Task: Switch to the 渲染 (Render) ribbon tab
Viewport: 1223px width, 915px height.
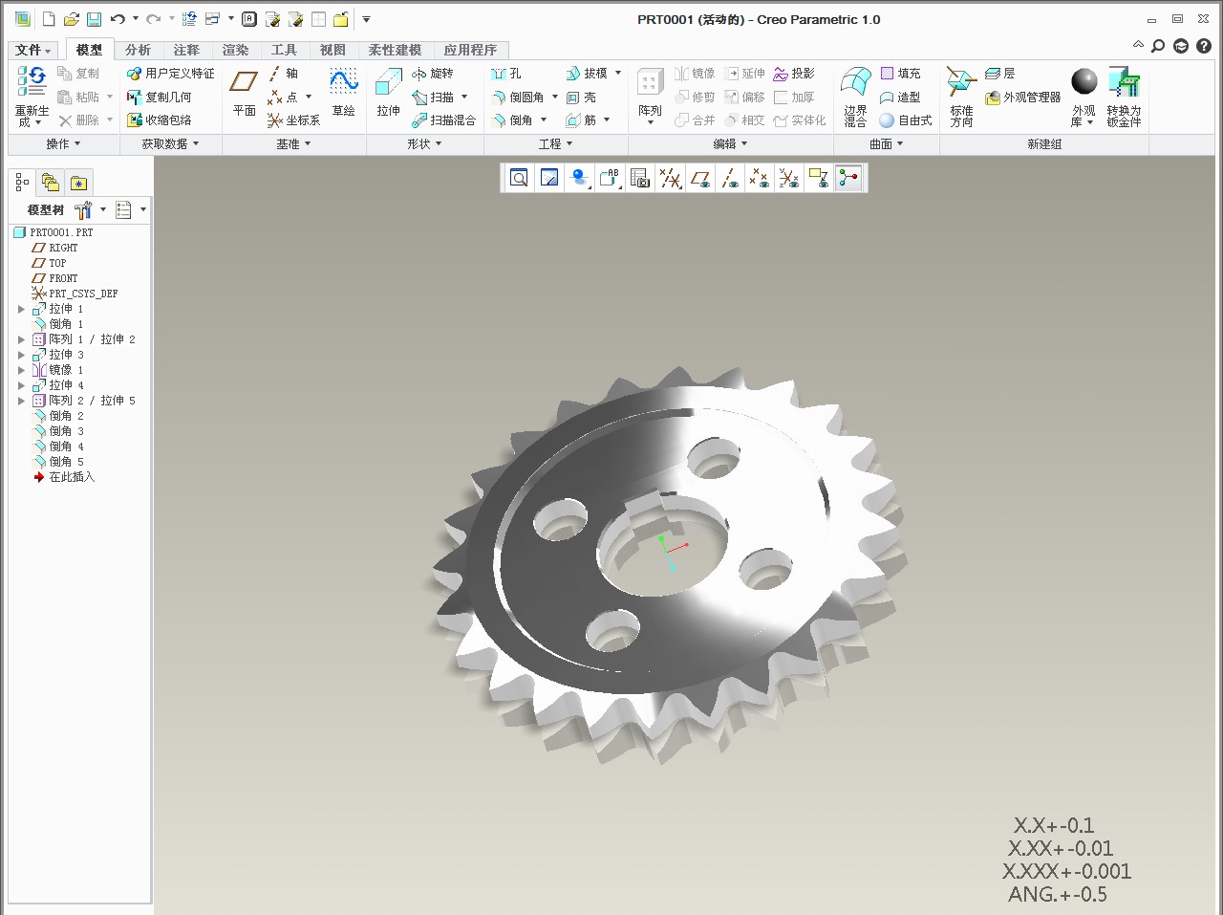Action: pos(235,50)
